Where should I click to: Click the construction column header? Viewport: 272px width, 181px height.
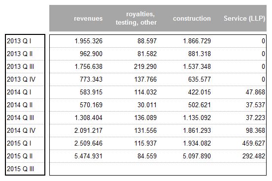192,18
